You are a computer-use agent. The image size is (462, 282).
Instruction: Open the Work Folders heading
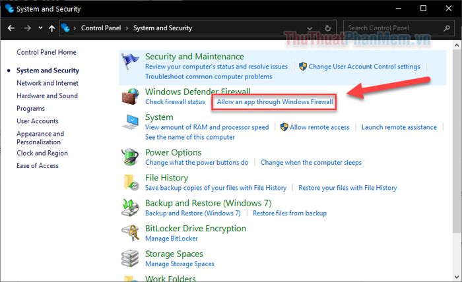coord(170,278)
